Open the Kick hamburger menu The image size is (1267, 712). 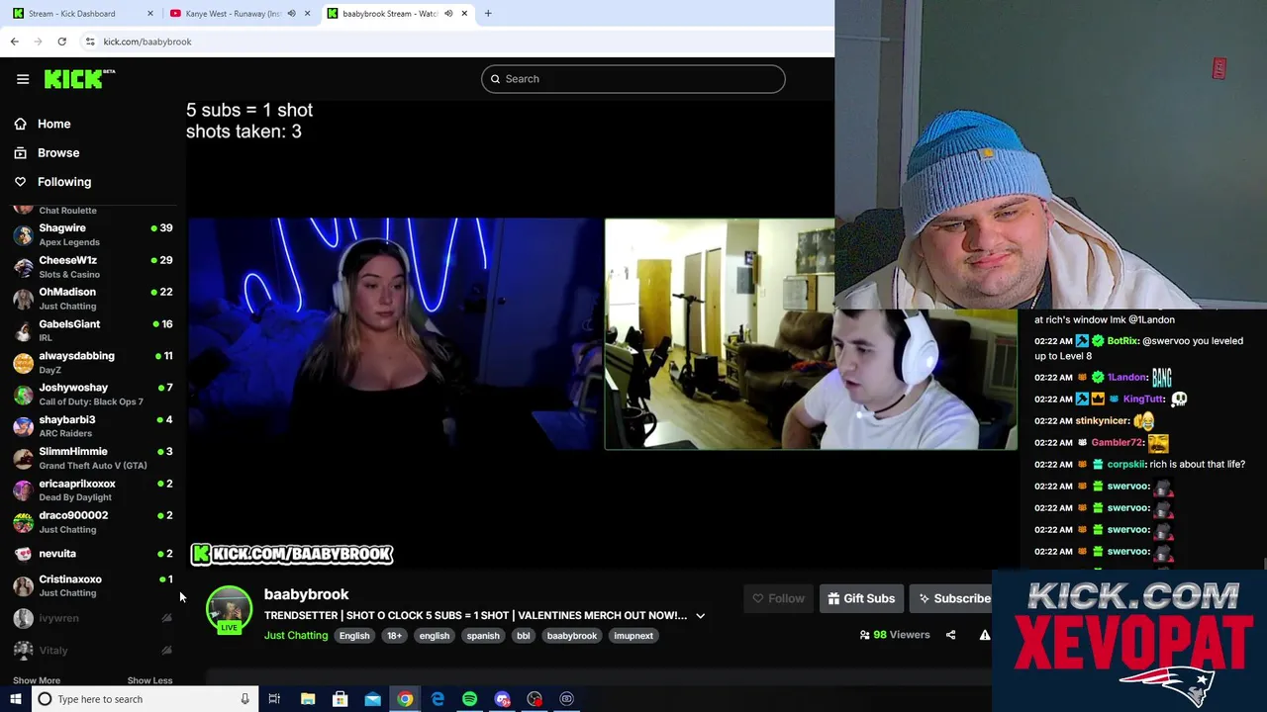click(23, 79)
